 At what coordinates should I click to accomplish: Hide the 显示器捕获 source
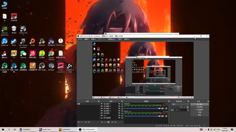tap(119, 118)
